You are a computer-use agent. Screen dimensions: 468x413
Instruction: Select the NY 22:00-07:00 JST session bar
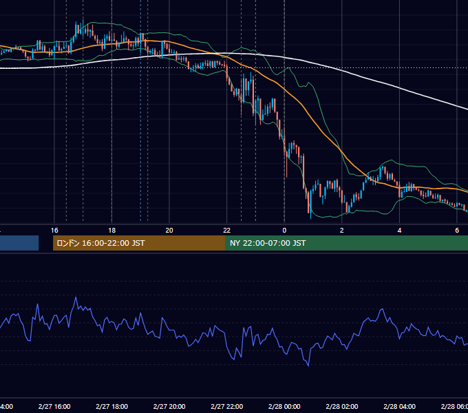coord(346,243)
